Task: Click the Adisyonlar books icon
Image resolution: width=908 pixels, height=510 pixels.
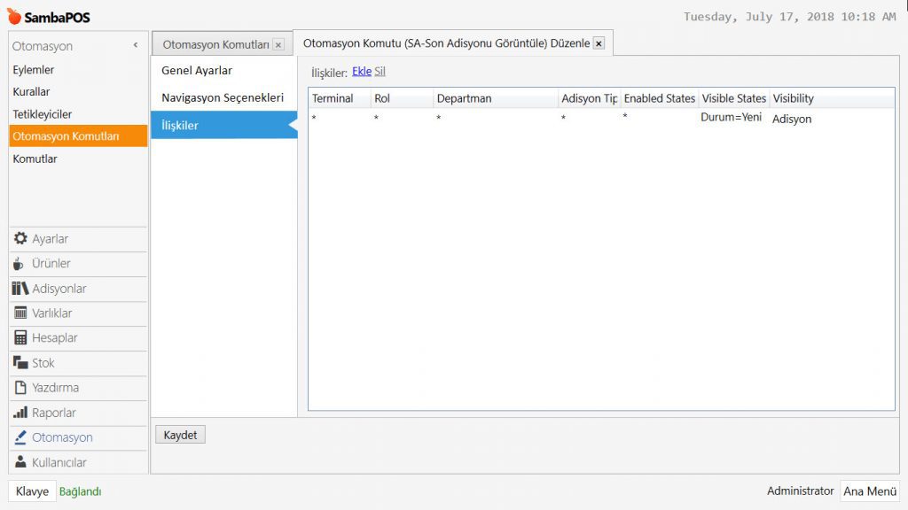Action: (20, 289)
